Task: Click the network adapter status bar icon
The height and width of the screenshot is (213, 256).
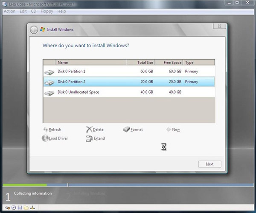Action: (32, 207)
